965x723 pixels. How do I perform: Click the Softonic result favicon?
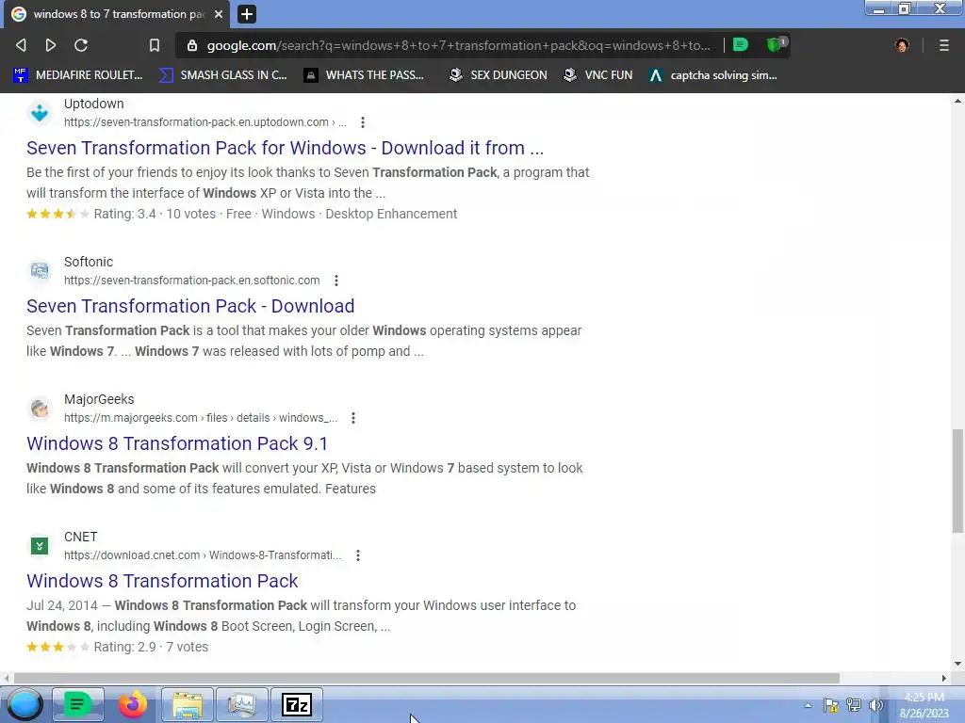tap(40, 270)
